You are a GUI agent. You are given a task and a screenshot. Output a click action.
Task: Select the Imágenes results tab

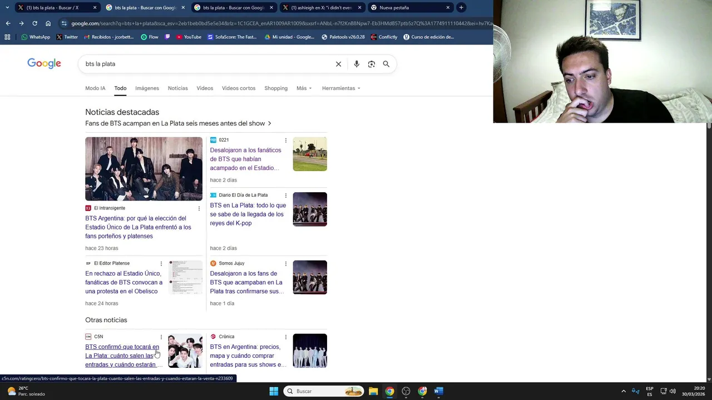click(x=147, y=88)
